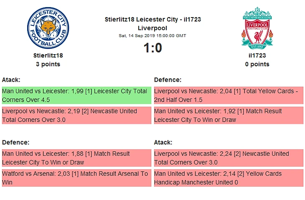Click the Sat, 14 Sep 2019 date line
The width and height of the screenshot is (305, 200).
152,36
